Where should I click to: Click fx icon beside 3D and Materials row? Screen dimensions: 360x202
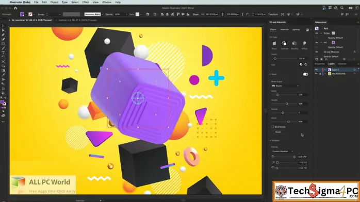tap(354, 52)
